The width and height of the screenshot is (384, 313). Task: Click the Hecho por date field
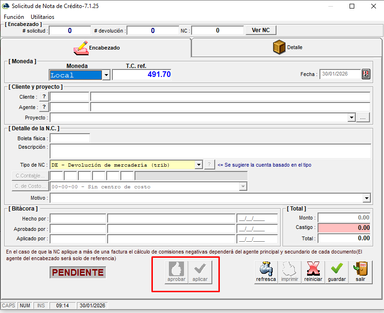point(257,219)
